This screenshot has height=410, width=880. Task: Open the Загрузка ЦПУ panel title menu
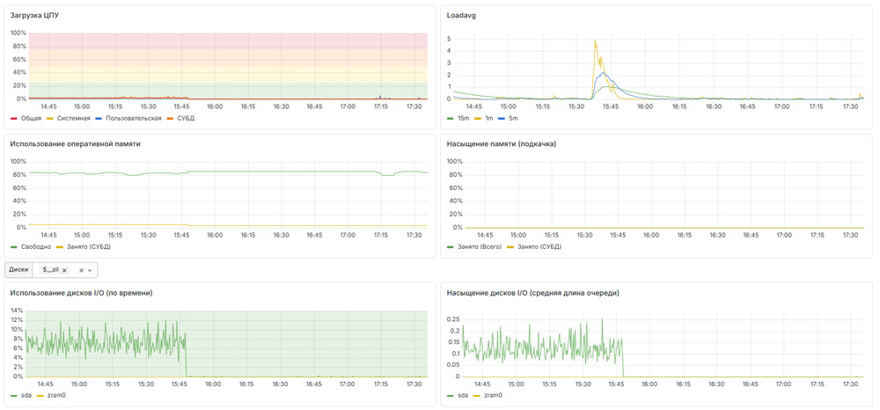pyautogui.click(x=35, y=15)
